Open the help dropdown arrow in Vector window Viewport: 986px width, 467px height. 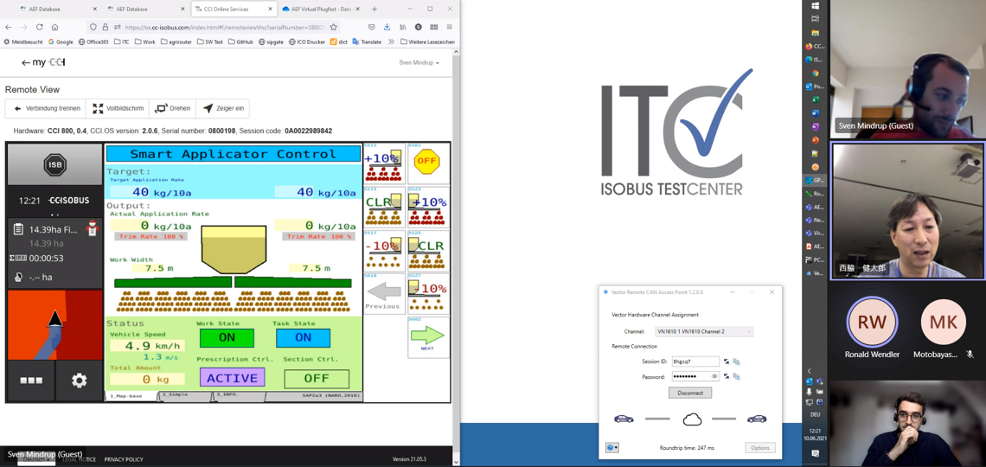[x=611, y=447]
